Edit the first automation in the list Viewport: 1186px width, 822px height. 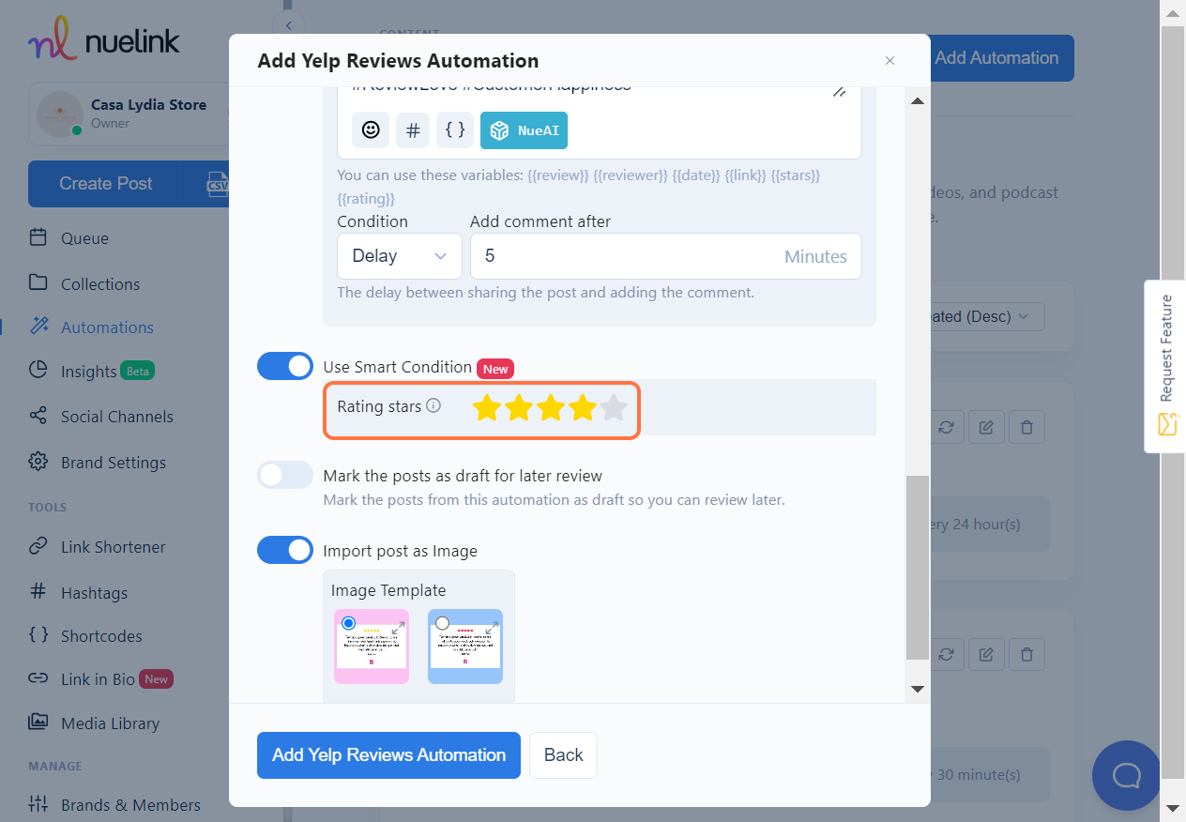(x=986, y=427)
